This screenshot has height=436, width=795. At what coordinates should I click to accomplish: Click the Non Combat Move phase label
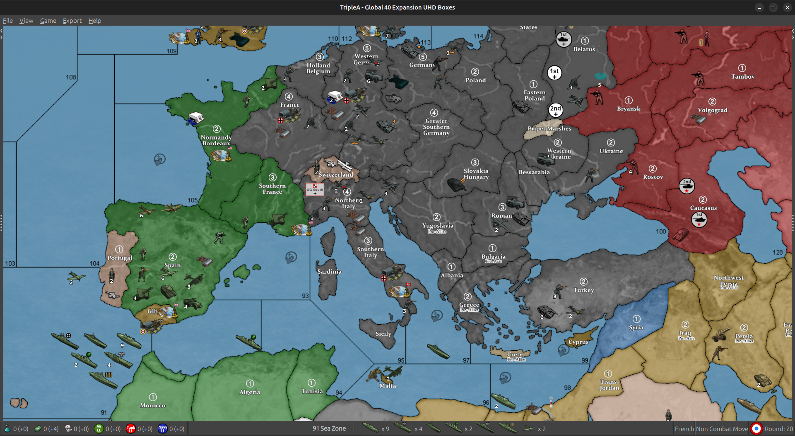pyautogui.click(x=722, y=429)
